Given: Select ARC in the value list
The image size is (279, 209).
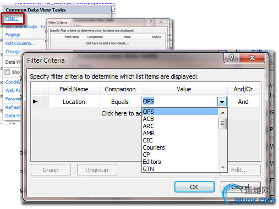Looking at the screenshot, I should tap(180, 126).
